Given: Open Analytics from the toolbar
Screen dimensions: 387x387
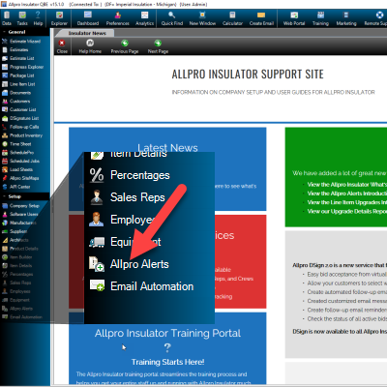Looking at the screenshot, I should tap(144, 18).
